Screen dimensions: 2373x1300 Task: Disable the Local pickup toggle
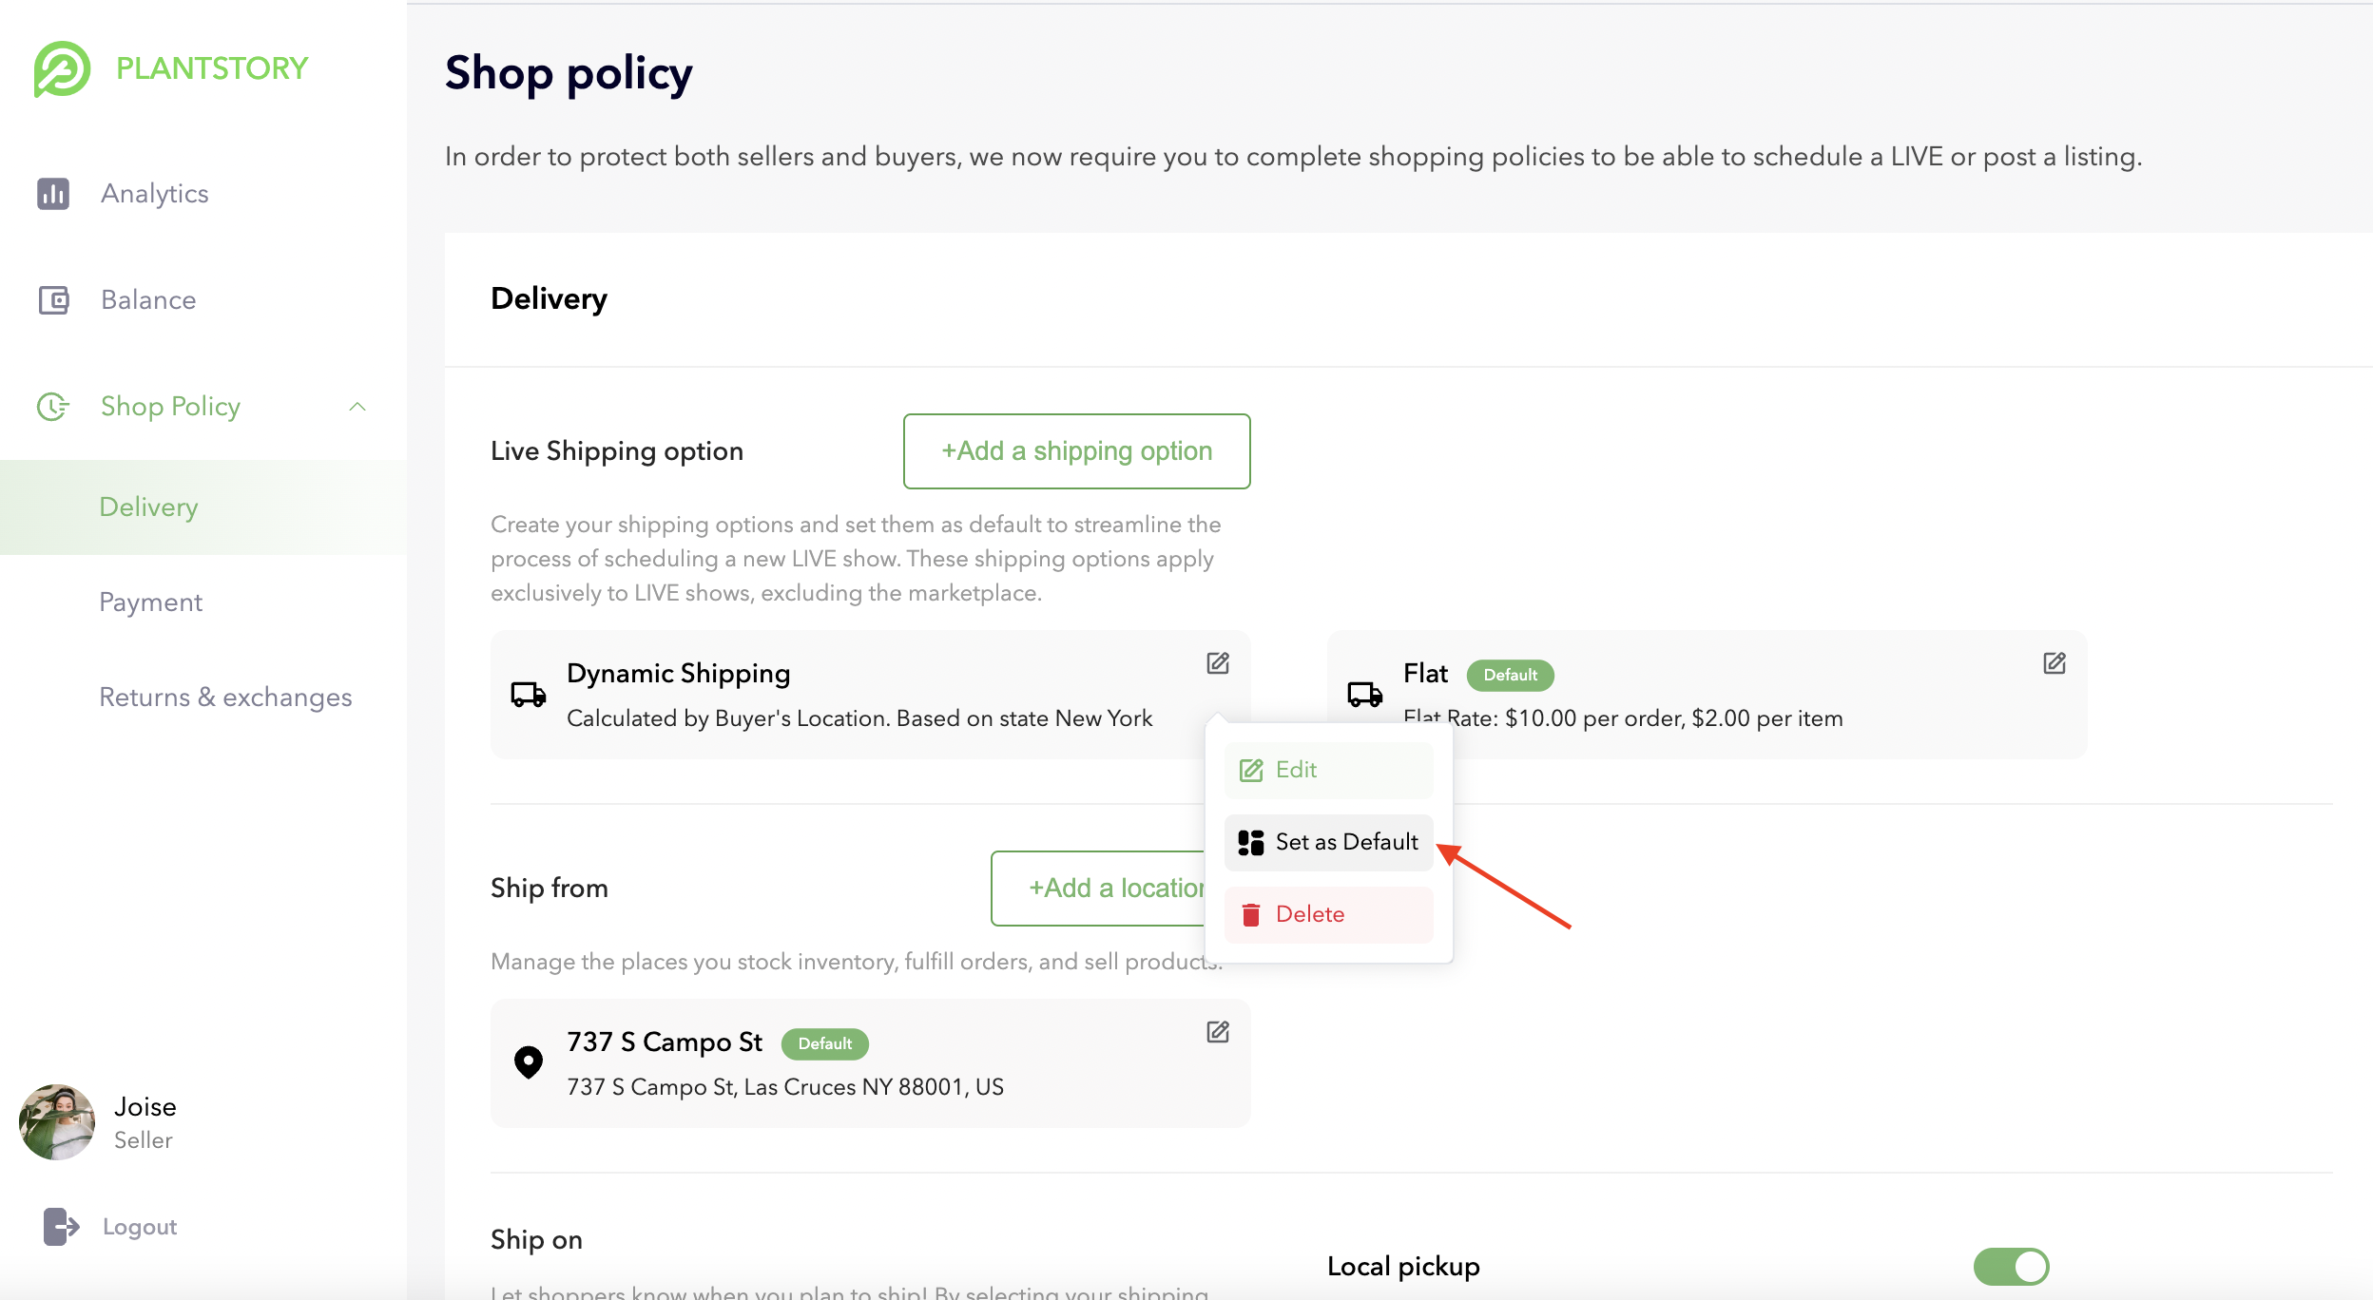(x=2011, y=1266)
